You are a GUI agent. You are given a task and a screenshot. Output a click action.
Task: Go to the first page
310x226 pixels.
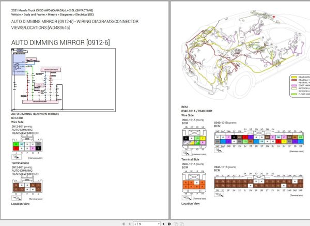click(124, 224)
